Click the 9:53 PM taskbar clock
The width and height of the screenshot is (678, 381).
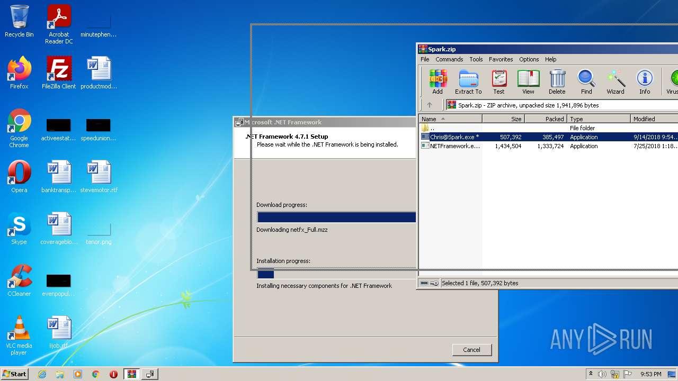651,374
